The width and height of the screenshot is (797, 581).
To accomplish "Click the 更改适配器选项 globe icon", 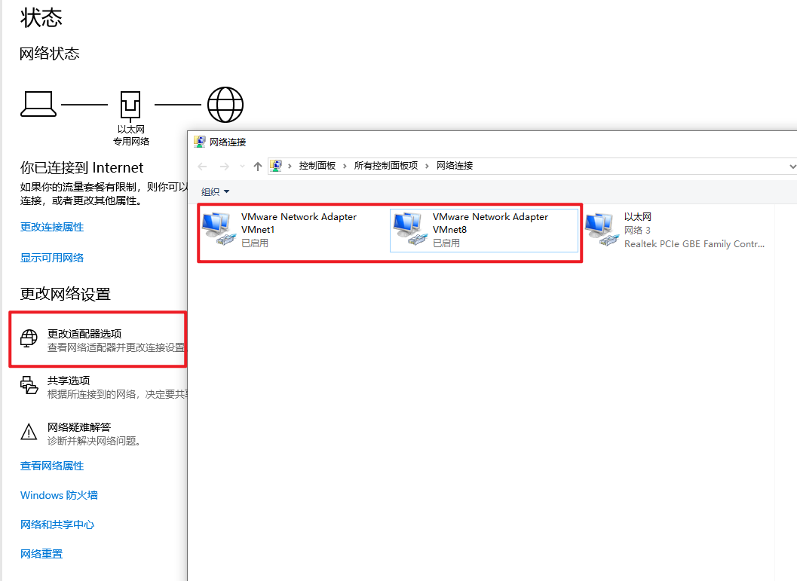I will [29, 338].
